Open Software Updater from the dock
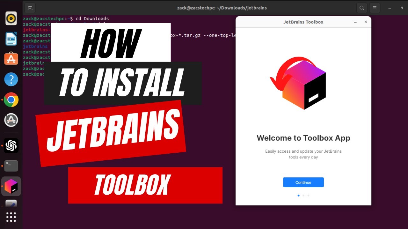 tap(11, 120)
